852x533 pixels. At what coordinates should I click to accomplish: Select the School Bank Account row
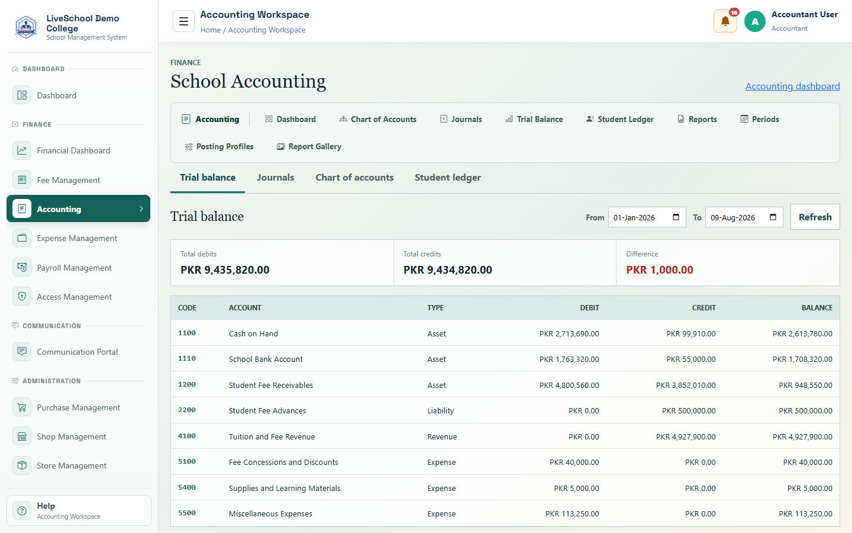pyautogui.click(x=505, y=359)
